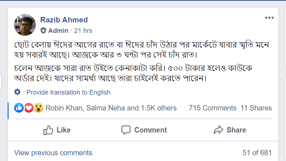Viewport: 286px width, 161px height.
Task: Click the thumbs-up Like icon
Action: click(48, 130)
